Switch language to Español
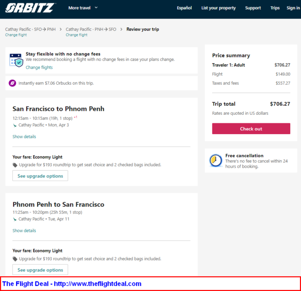The height and width of the screenshot is (291, 301). (x=184, y=8)
